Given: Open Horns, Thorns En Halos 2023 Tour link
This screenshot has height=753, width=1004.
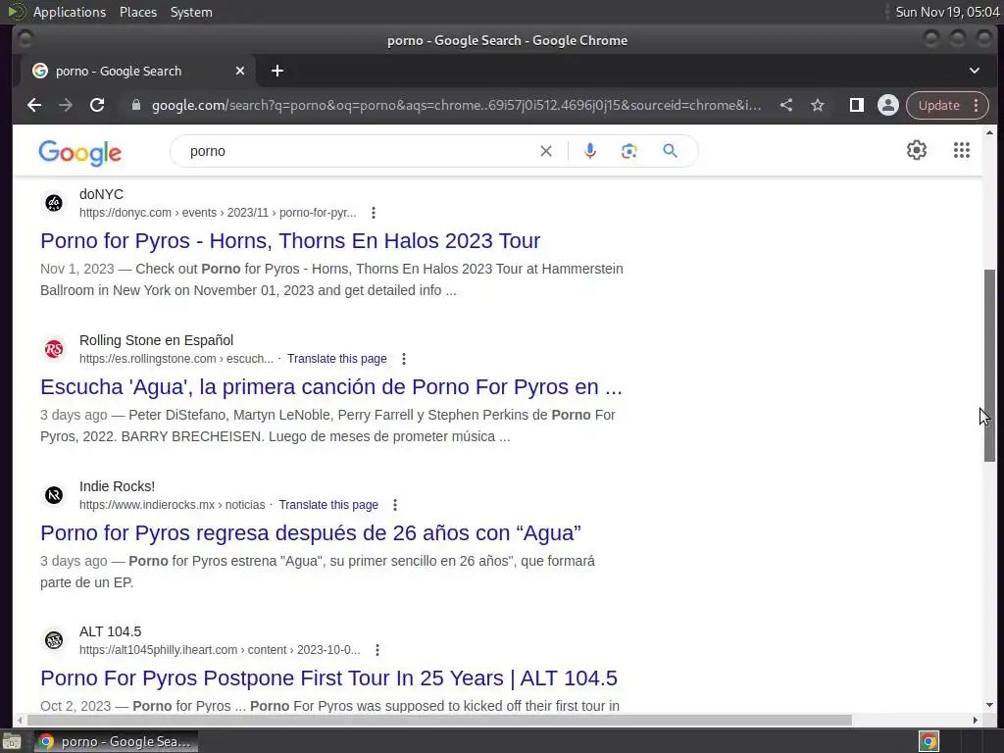Looking at the screenshot, I should [x=290, y=241].
